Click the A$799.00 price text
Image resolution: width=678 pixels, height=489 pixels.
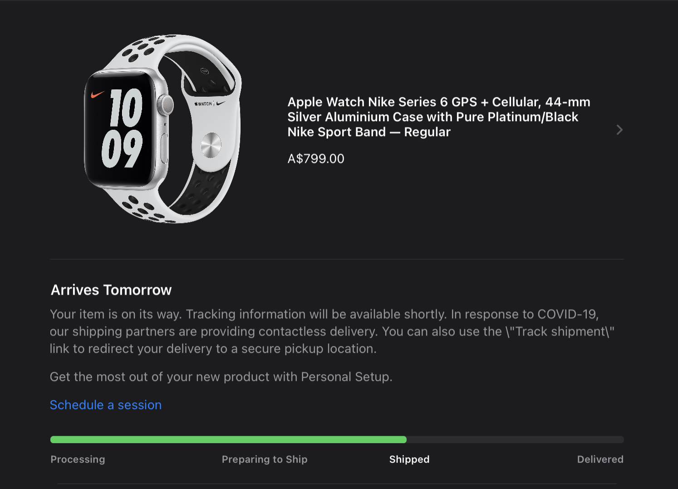[x=316, y=158]
